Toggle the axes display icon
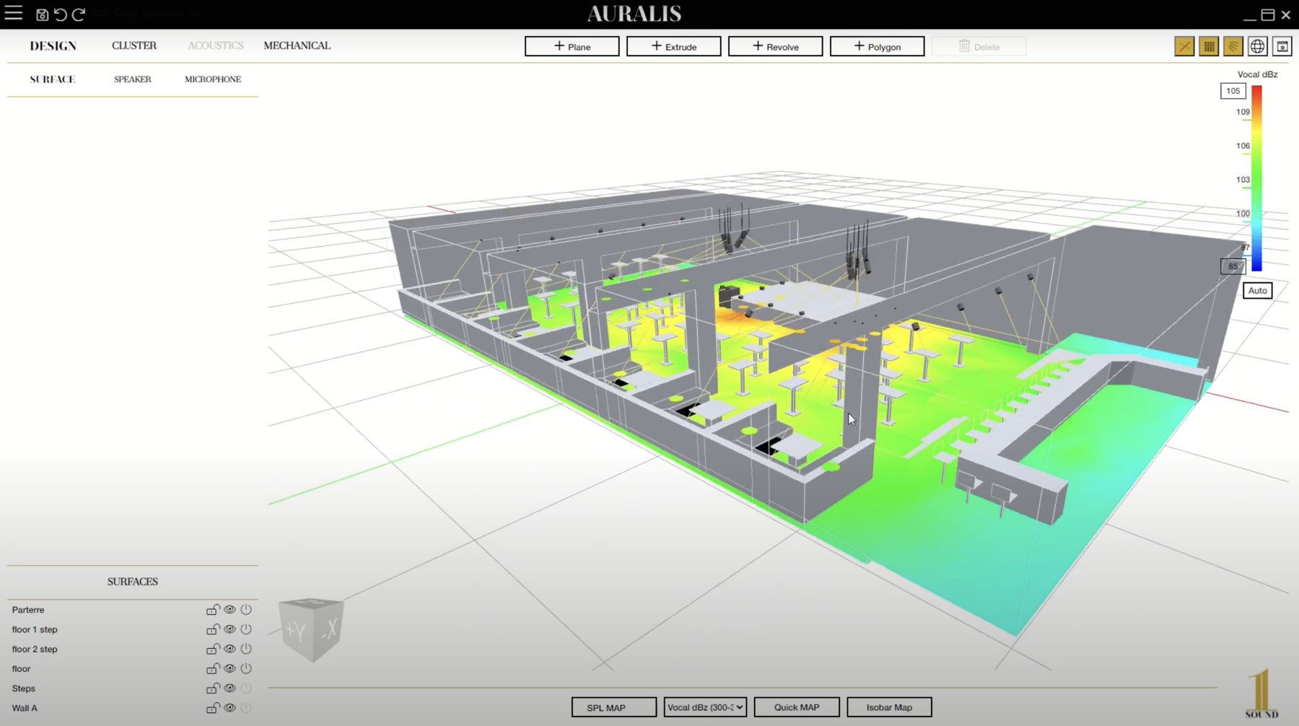 point(1184,46)
